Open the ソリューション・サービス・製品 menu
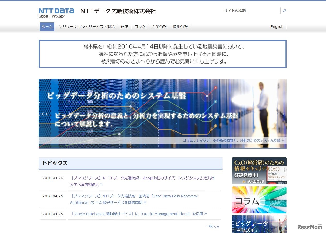The image size is (326, 233). tap(87, 26)
